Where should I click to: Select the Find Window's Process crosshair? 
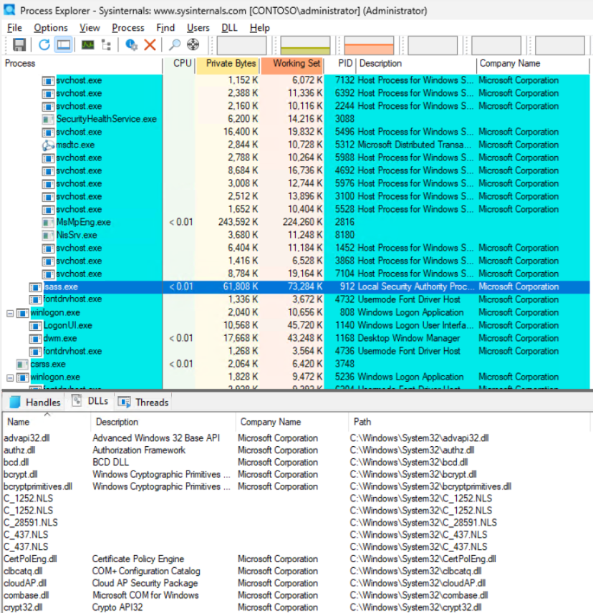pos(193,44)
